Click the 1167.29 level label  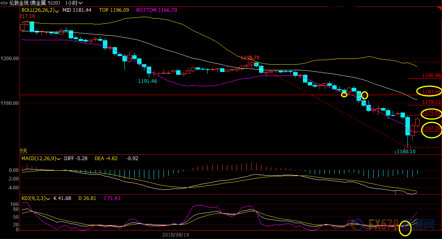(x=431, y=128)
